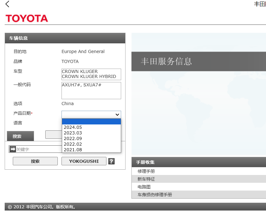Select 2021.08 as the production date

coord(73,150)
